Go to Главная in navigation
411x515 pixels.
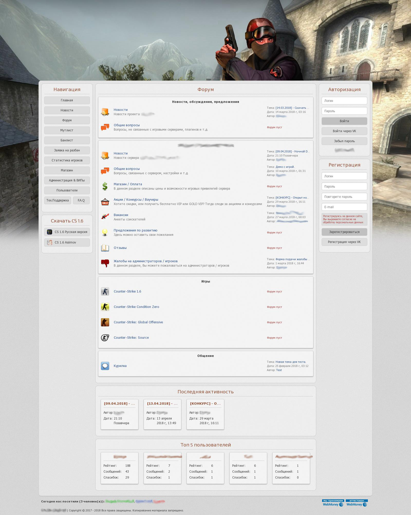(x=67, y=100)
